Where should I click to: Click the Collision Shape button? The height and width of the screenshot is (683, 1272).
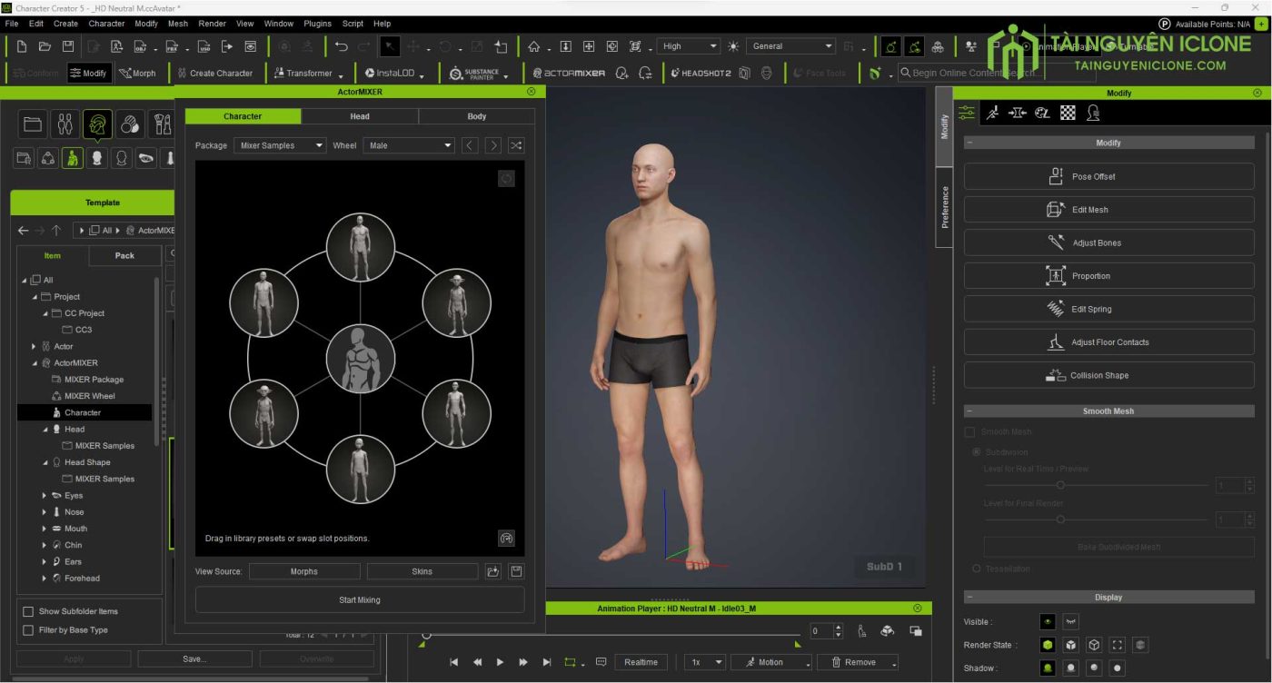(1108, 375)
